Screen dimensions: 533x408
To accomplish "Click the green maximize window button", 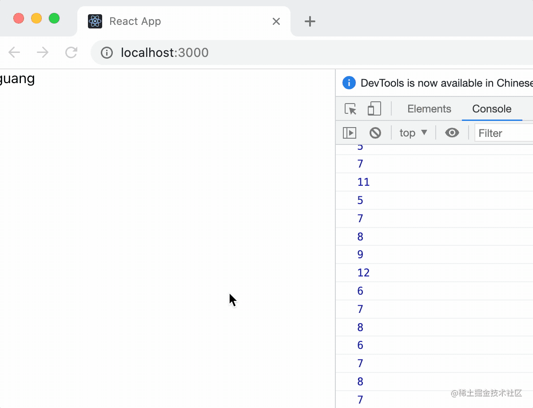I will [x=54, y=19].
